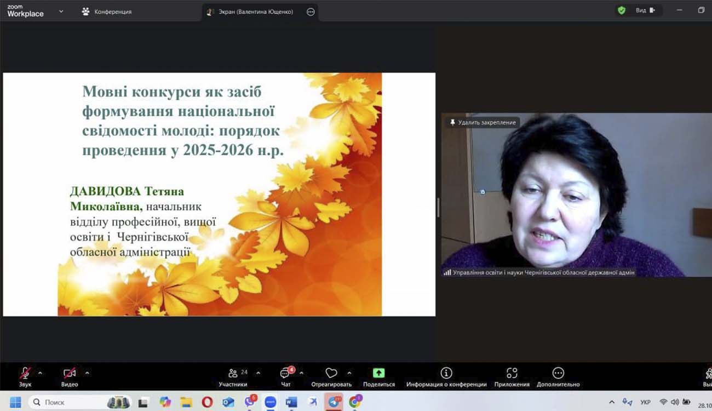Viewport: 712px width, 411px height.
Task: Show Информация о конференции details
Action: click(446, 375)
